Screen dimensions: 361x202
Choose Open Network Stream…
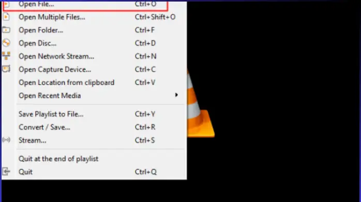tap(94, 56)
